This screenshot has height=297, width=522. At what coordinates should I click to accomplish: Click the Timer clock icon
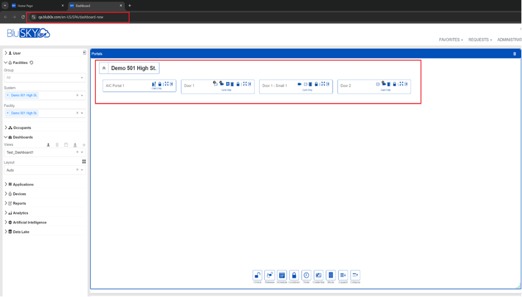click(306, 275)
